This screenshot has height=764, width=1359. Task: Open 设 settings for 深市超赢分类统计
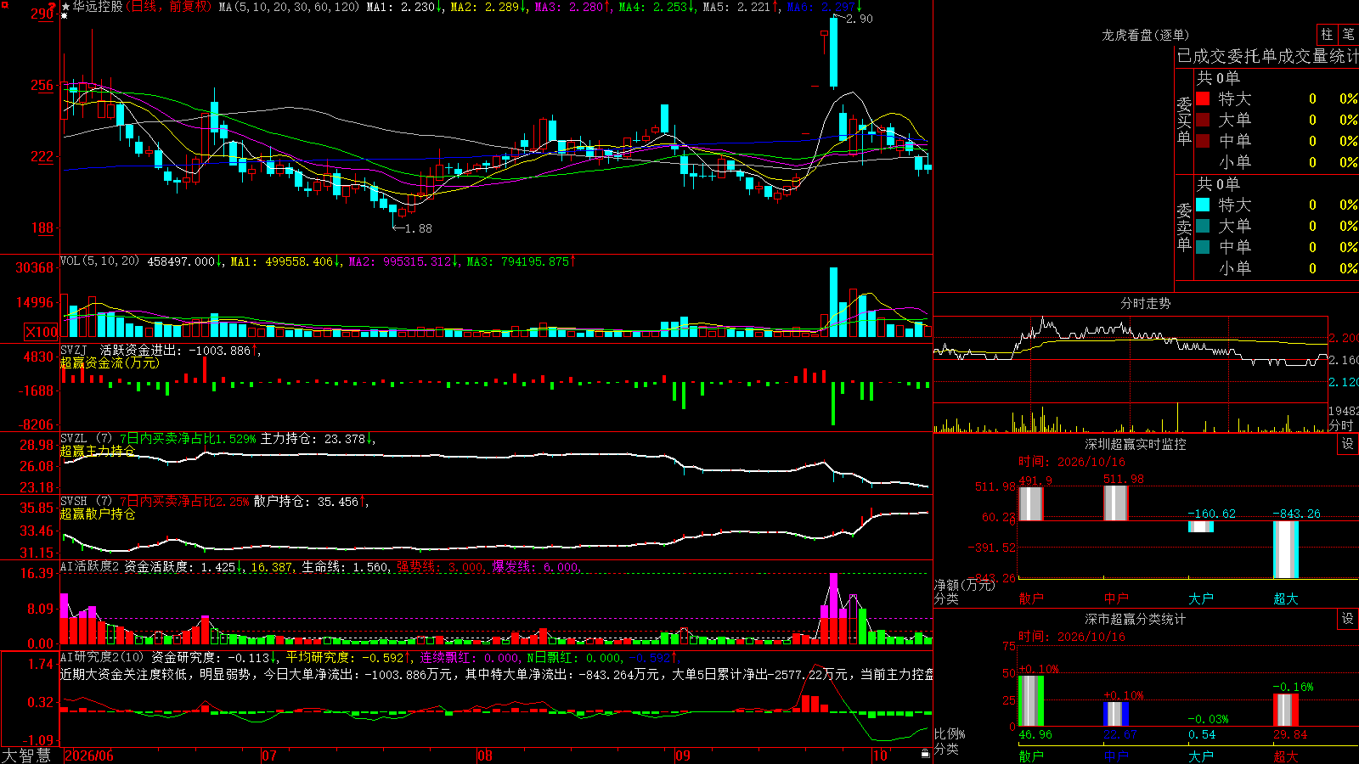click(1348, 619)
